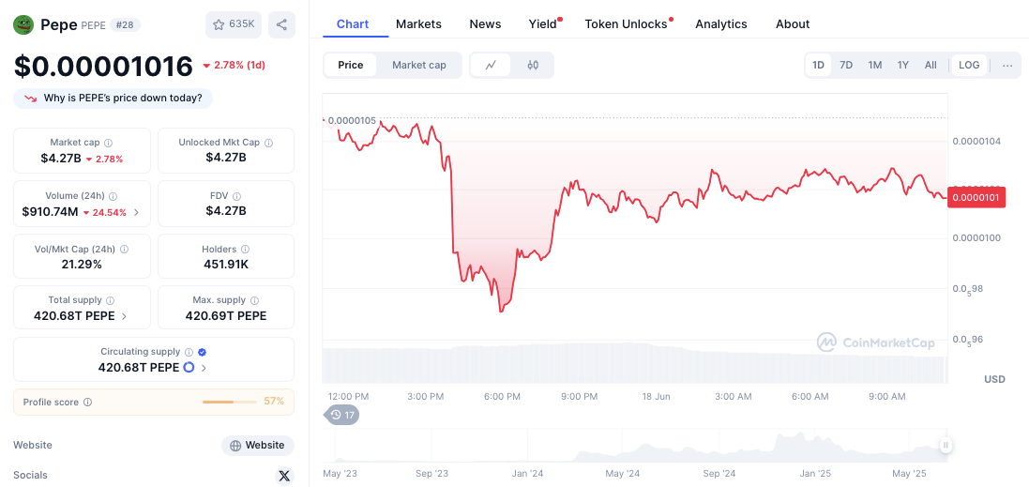Expand the Circulating supply chevron
This screenshot has width=1029, height=487.
(204, 368)
